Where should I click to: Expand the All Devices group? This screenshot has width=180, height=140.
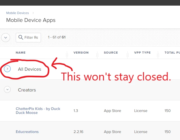[7, 69]
